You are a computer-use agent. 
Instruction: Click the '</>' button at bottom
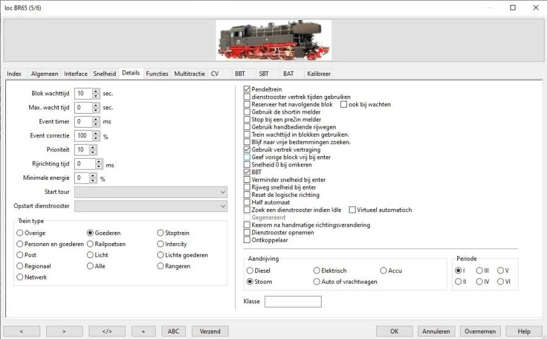click(106, 331)
